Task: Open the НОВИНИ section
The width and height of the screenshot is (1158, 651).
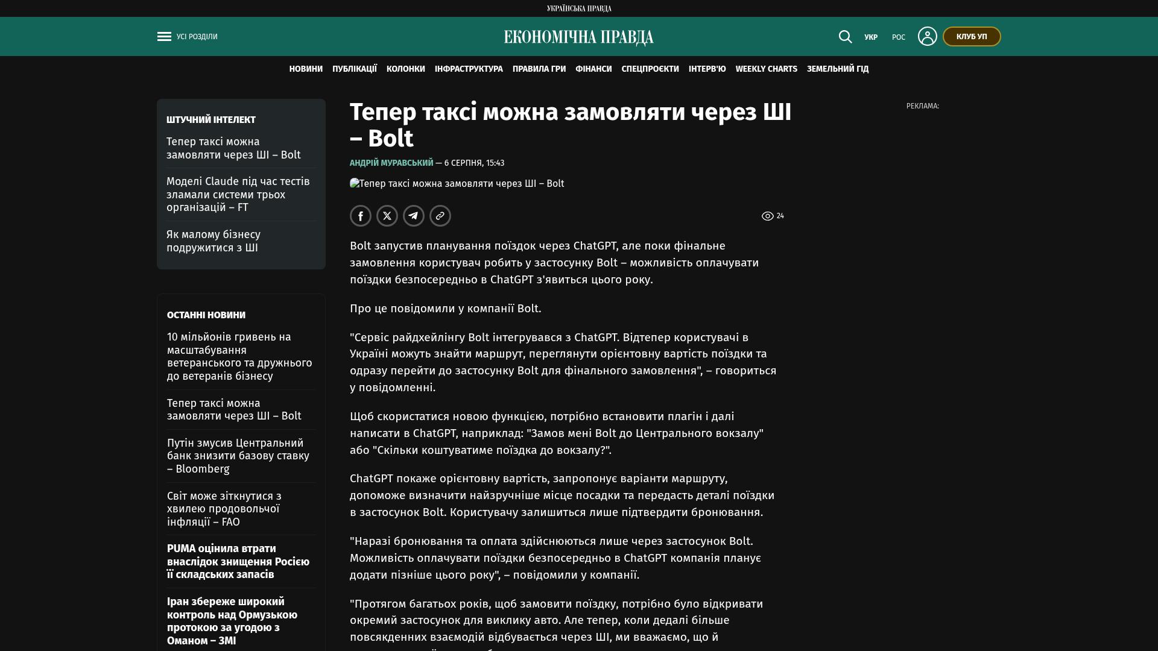Action: 306,69
